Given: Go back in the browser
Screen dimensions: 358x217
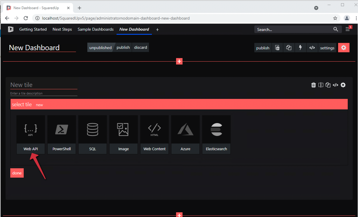Looking at the screenshot, I should click(x=7, y=18).
